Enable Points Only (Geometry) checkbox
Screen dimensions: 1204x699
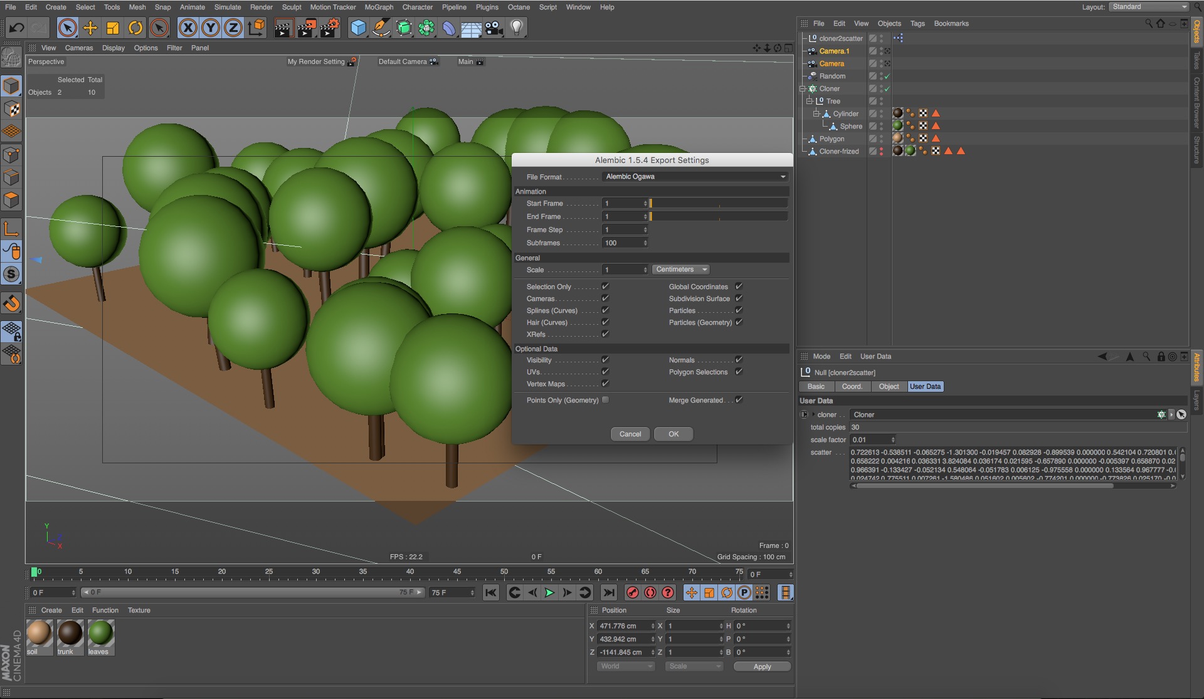click(x=605, y=400)
